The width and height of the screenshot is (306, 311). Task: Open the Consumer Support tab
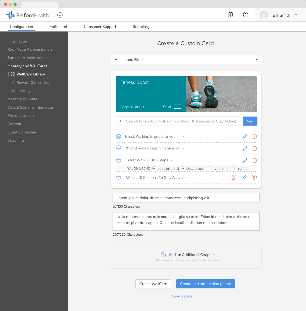(100, 27)
